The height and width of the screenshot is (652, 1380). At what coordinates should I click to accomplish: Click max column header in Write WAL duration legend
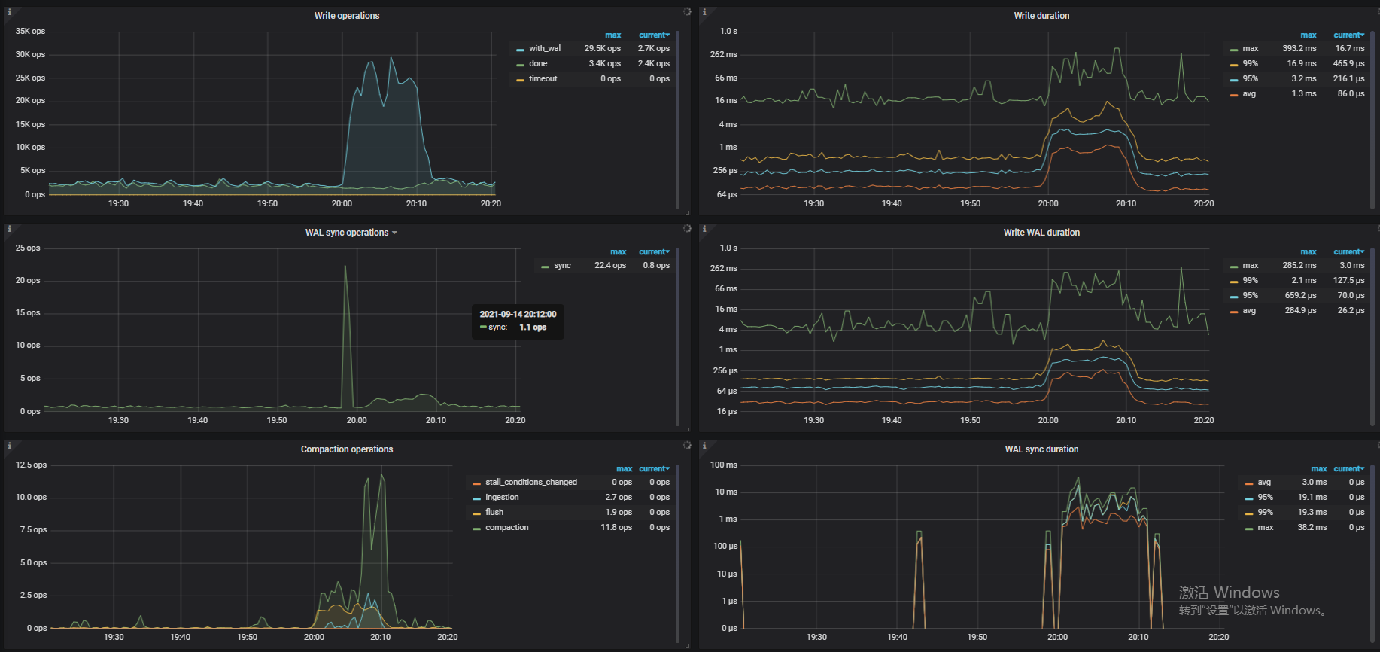pos(1308,252)
